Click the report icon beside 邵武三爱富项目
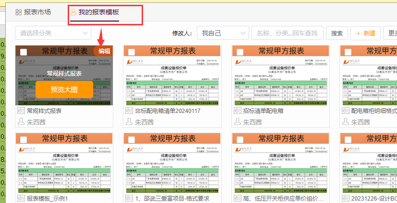This screenshot has height=203, width=397. [129, 198]
